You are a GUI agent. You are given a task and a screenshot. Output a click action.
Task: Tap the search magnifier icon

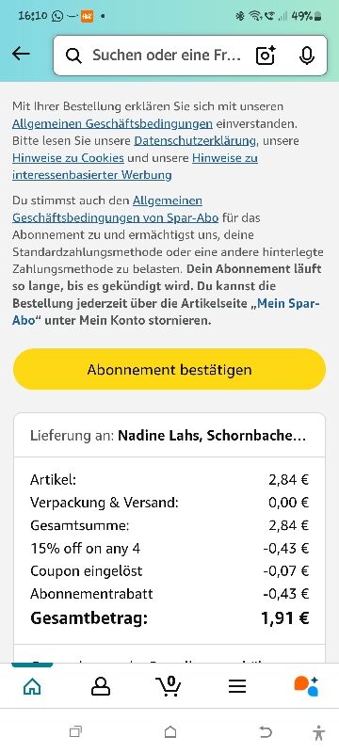pyautogui.click(x=73, y=56)
